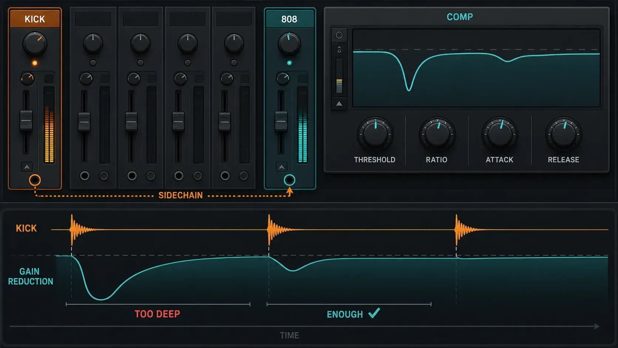The image size is (618, 348).
Task: Click the GAIN REDUCTION label
Action: 30,277
